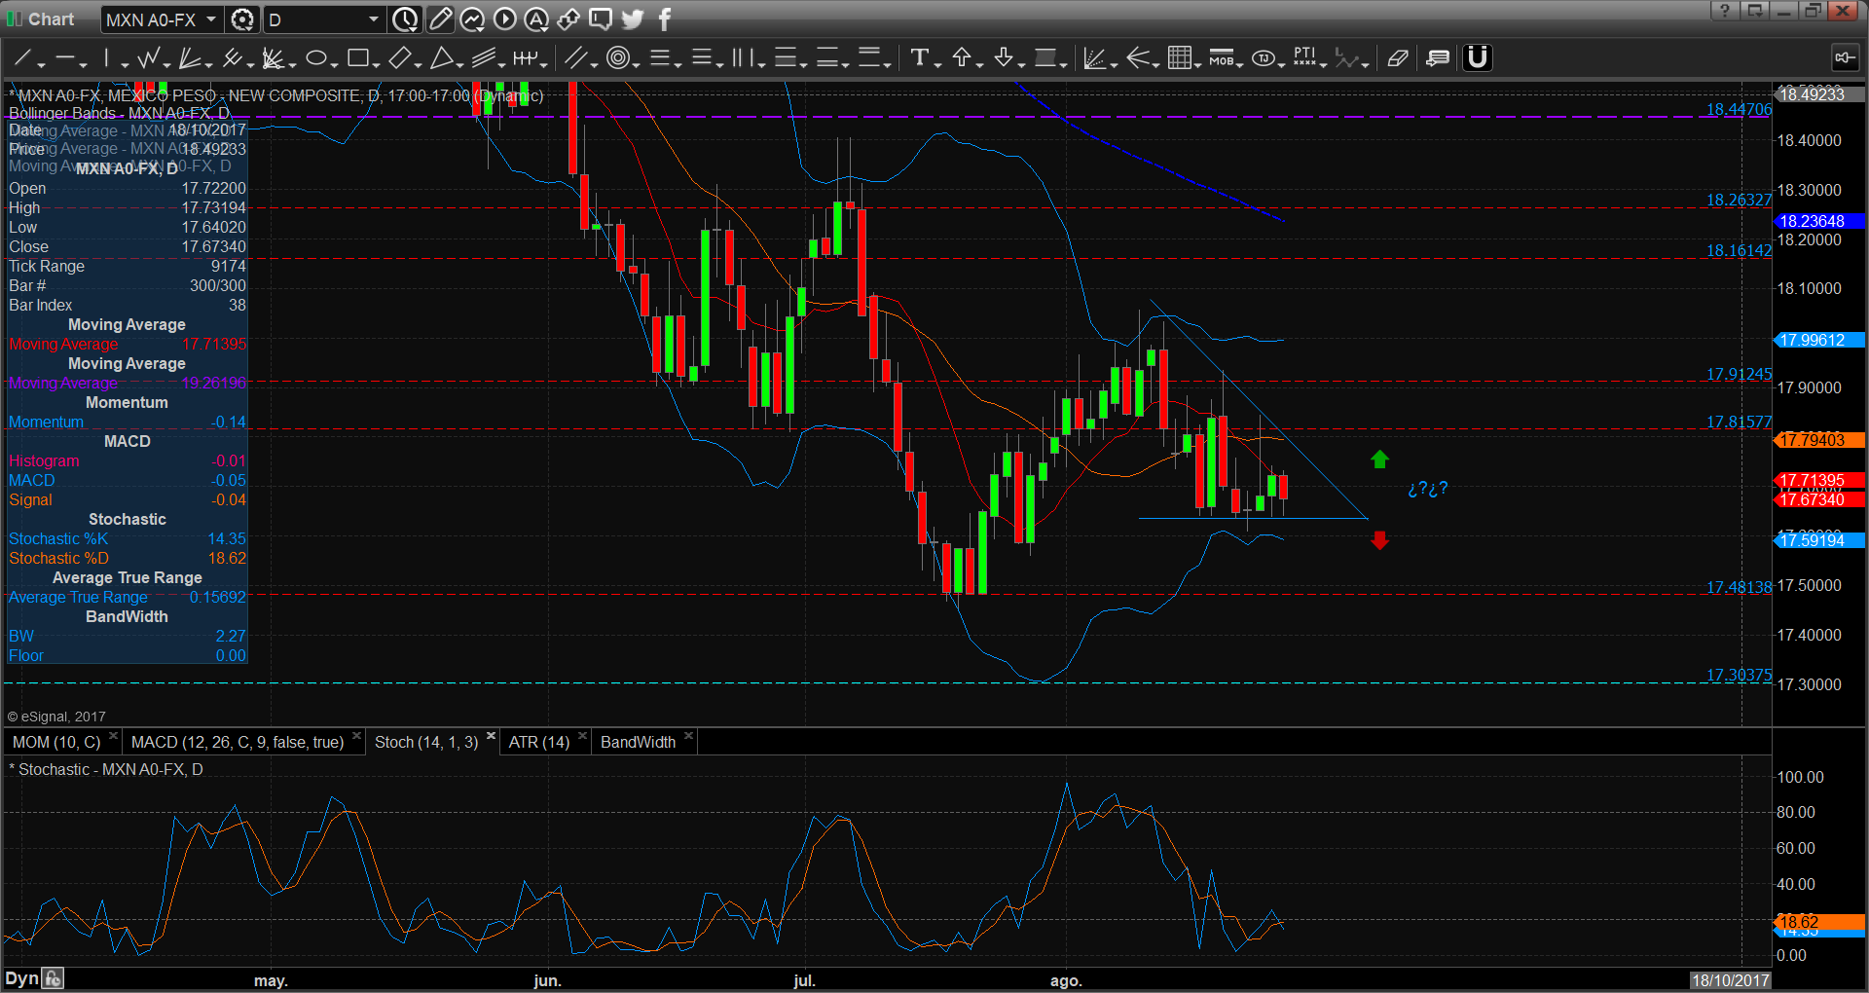Expand trend line tool options arrow

tap(42, 64)
